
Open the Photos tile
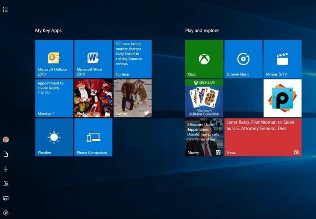tap(94, 98)
